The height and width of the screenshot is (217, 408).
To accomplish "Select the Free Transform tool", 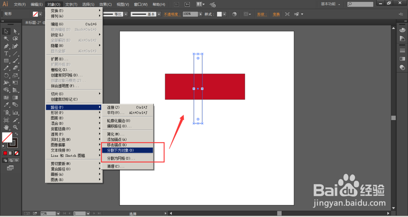I will click(16, 83).
